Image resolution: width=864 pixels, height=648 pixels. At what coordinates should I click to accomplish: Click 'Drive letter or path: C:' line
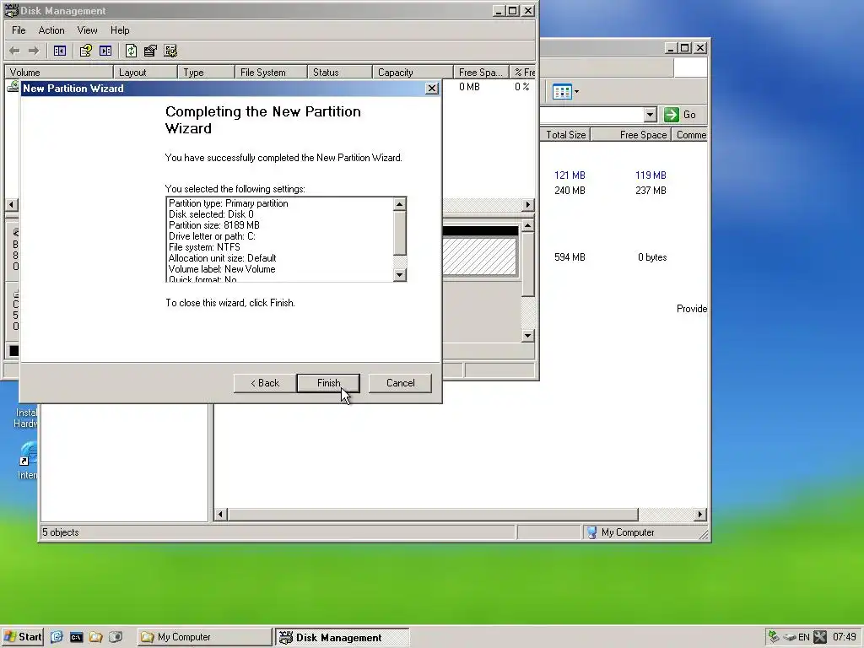coord(212,236)
